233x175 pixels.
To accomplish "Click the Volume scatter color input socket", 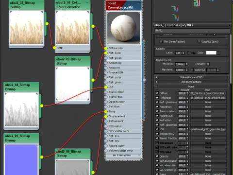I will 106,151.
